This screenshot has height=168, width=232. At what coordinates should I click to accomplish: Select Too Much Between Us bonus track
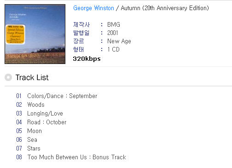77,157
